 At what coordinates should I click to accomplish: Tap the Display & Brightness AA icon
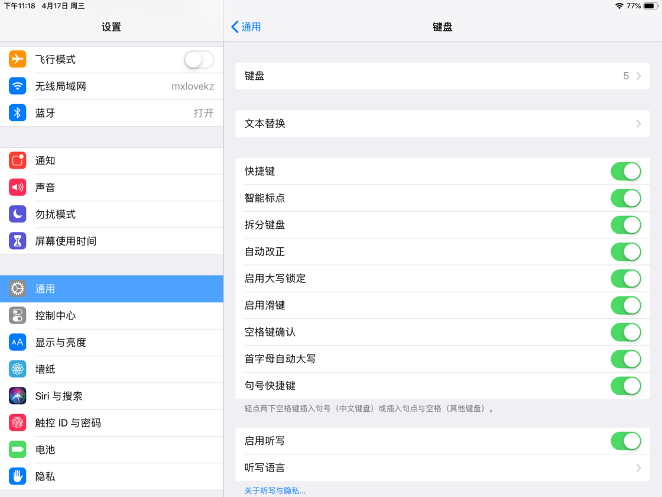[17, 343]
